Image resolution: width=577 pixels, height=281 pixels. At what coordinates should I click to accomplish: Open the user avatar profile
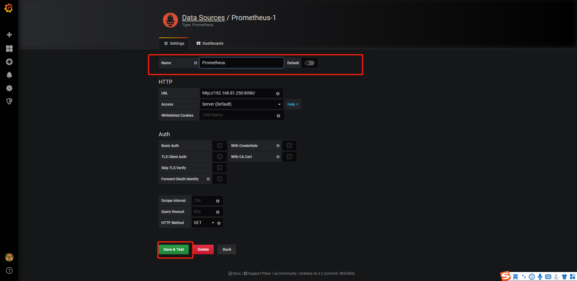click(9, 257)
